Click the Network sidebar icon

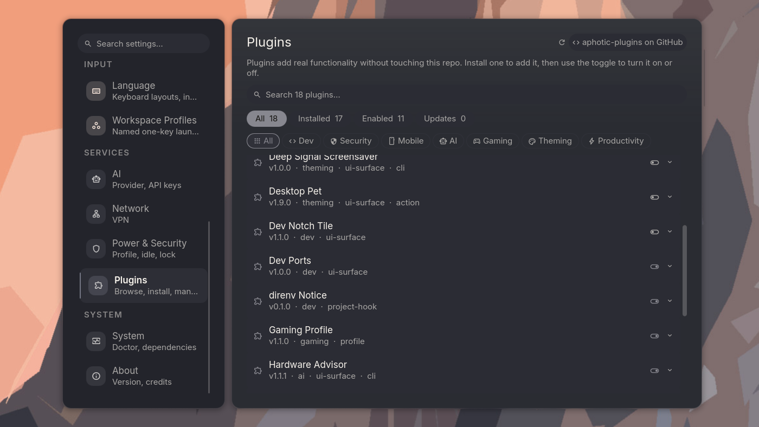point(96,214)
